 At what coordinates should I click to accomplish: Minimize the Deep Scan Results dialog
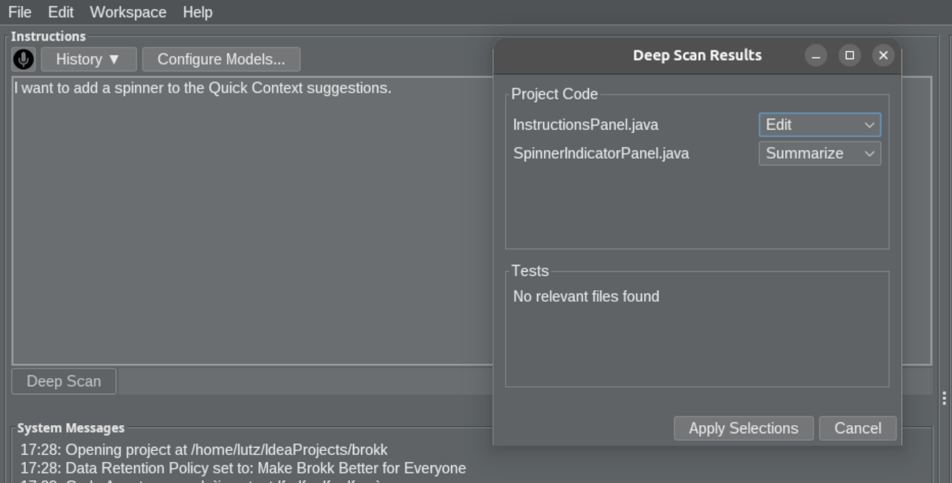pyautogui.click(x=816, y=56)
